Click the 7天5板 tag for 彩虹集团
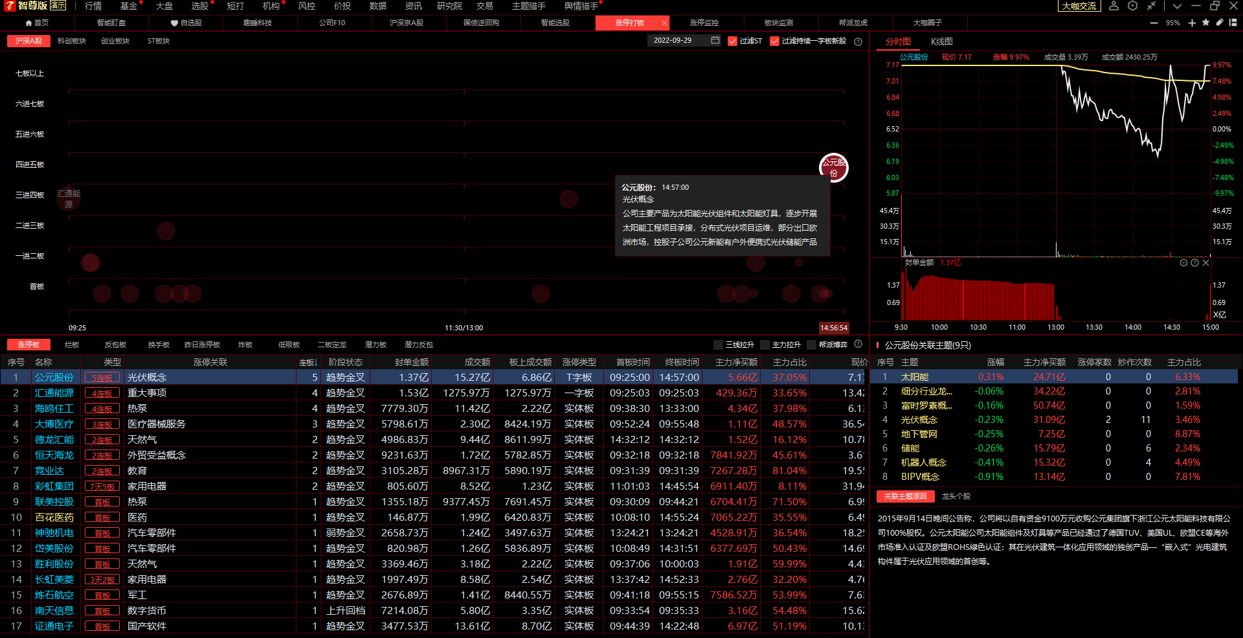The height and width of the screenshot is (638, 1243). 102,486
